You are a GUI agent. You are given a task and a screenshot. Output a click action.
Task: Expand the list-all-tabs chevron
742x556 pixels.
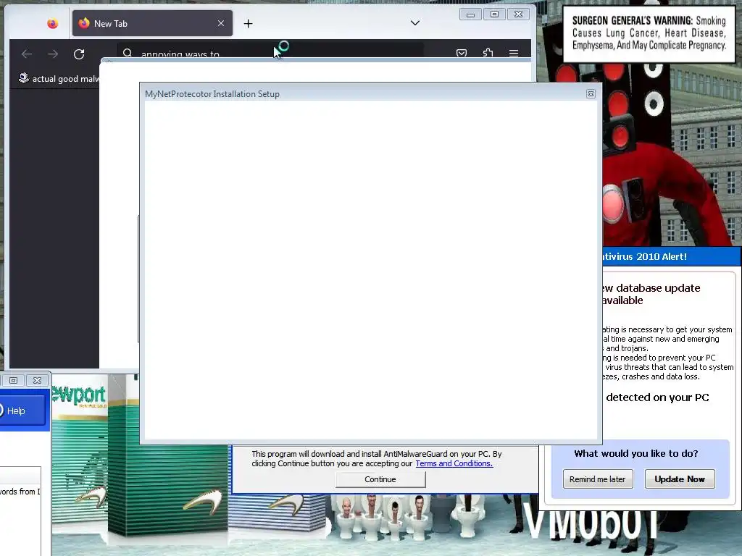point(415,22)
